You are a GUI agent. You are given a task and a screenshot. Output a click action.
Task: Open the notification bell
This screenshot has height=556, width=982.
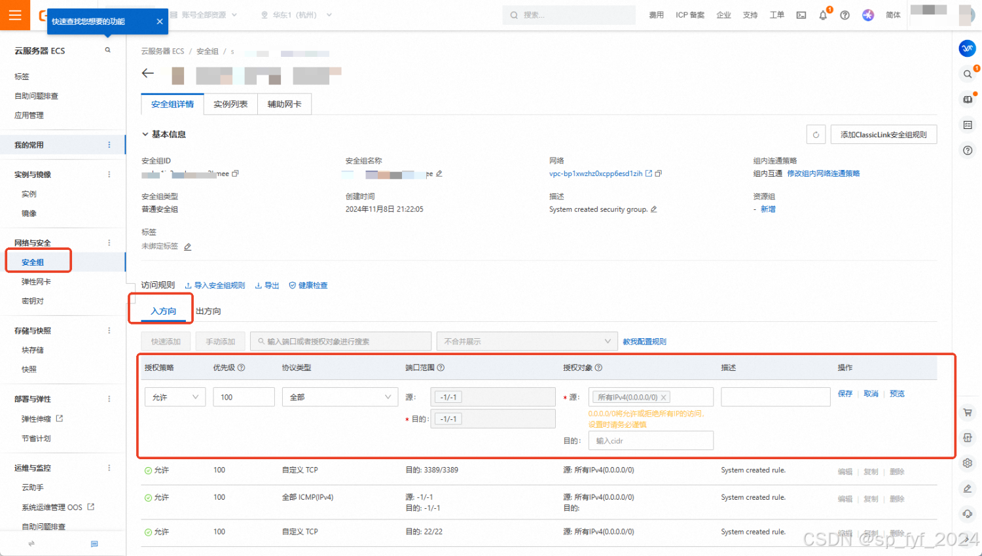822,14
